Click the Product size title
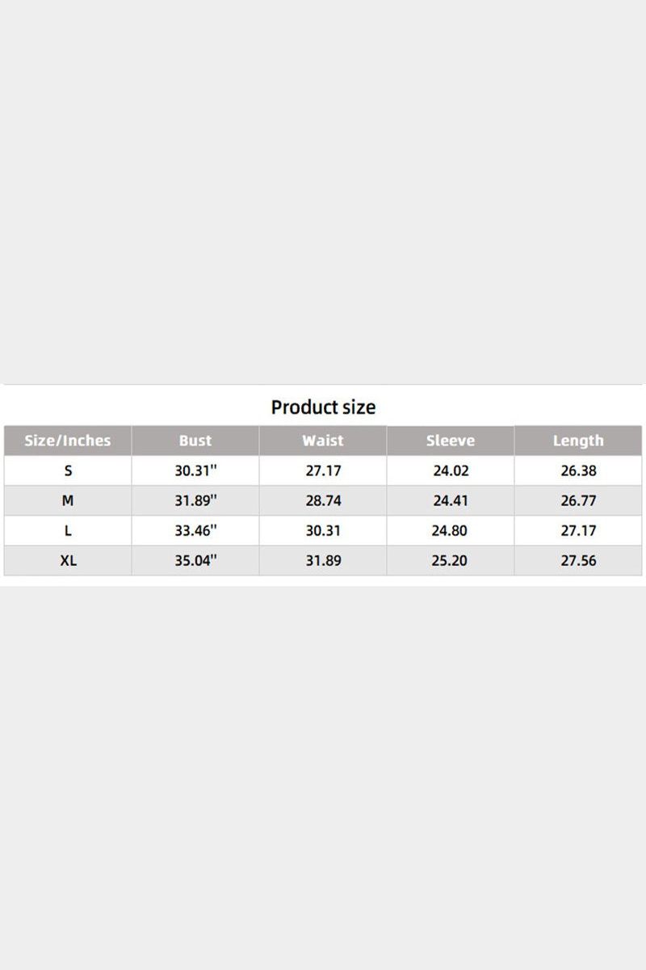The width and height of the screenshot is (646, 970). click(x=323, y=407)
